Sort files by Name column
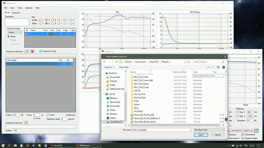The height and width of the screenshot is (148, 264). coord(133,72)
